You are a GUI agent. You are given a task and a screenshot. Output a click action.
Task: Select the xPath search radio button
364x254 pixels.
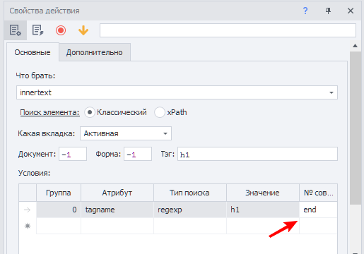160,112
